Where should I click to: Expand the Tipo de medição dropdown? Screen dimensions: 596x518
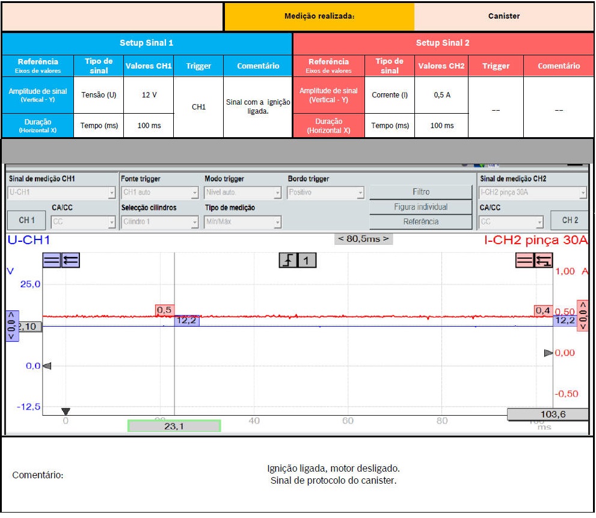pyautogui.click(x=243, y=222)
